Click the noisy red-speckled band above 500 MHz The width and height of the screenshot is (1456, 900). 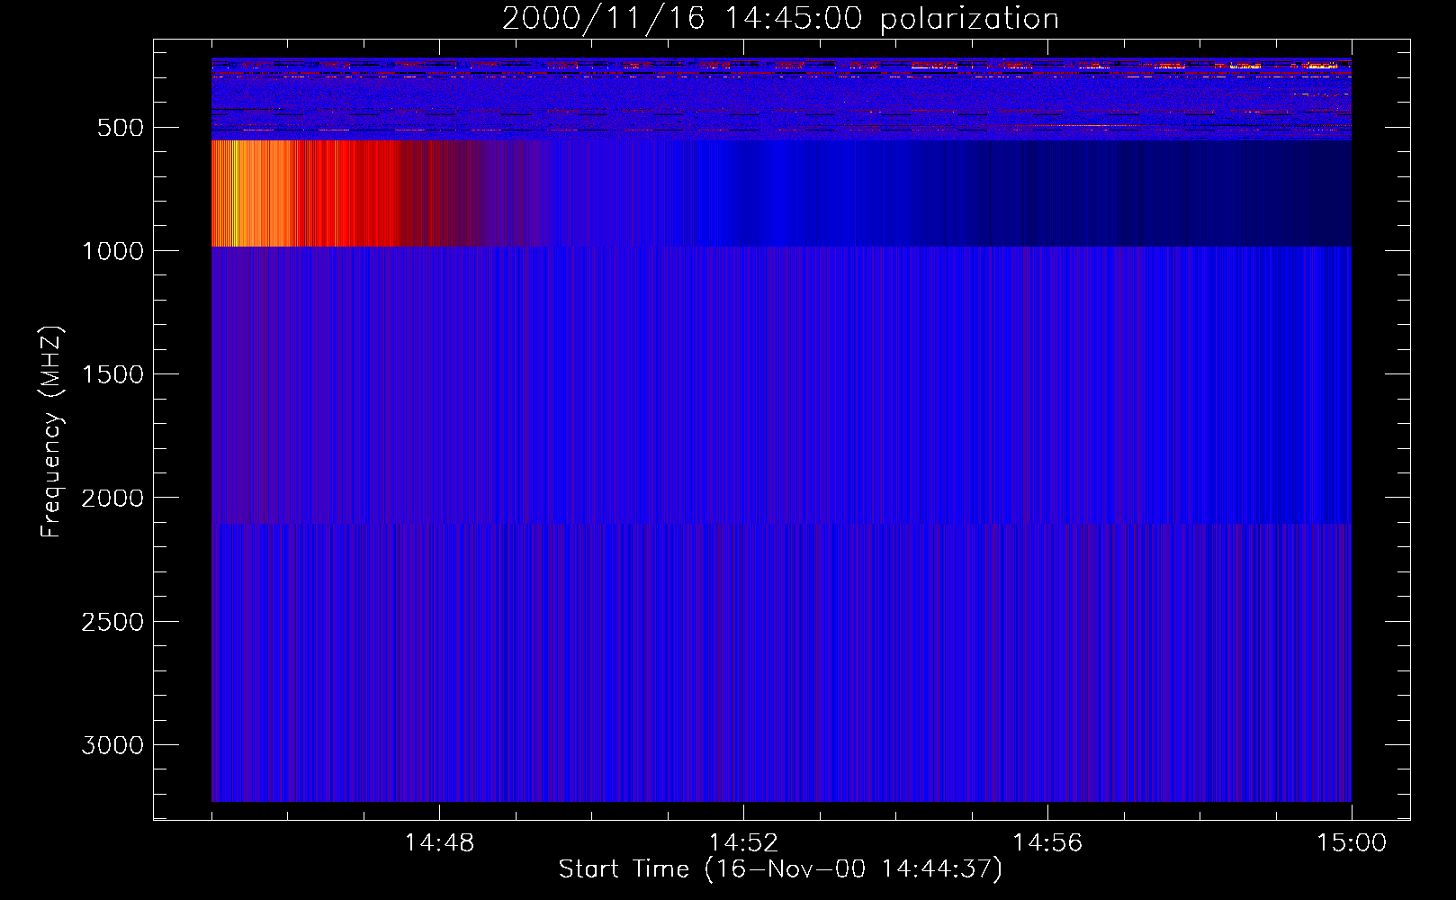pos(781,99)
